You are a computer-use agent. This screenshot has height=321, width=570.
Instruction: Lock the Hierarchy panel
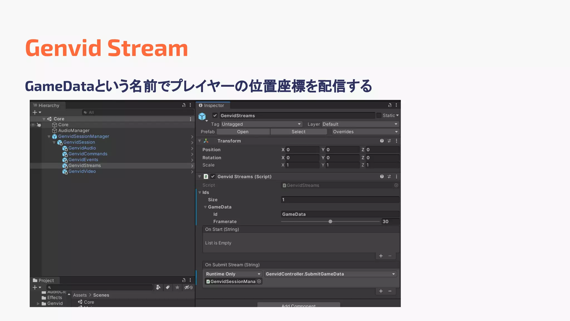click(x=184, y=105)
